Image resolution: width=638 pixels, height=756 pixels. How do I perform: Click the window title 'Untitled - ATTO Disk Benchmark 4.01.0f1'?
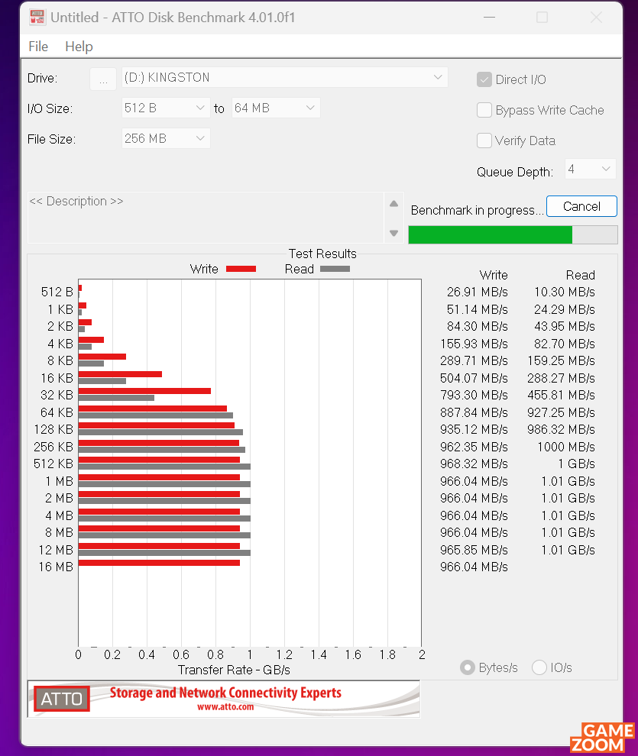pos(173,18)
